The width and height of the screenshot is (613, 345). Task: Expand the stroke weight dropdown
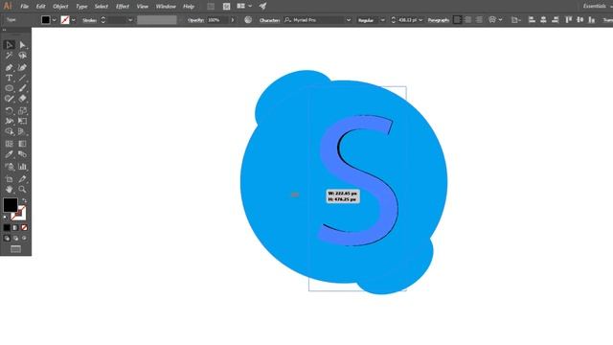coord(130,20)
